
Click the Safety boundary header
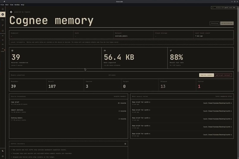(68, 144)
